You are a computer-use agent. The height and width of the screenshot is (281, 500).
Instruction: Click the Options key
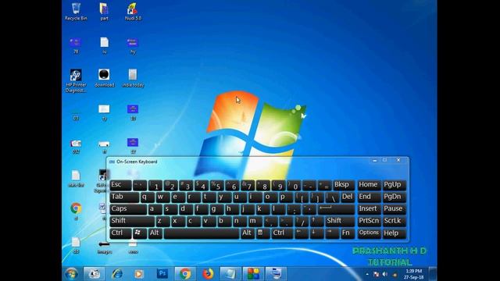pyautogui.click(x=370, y=233)
